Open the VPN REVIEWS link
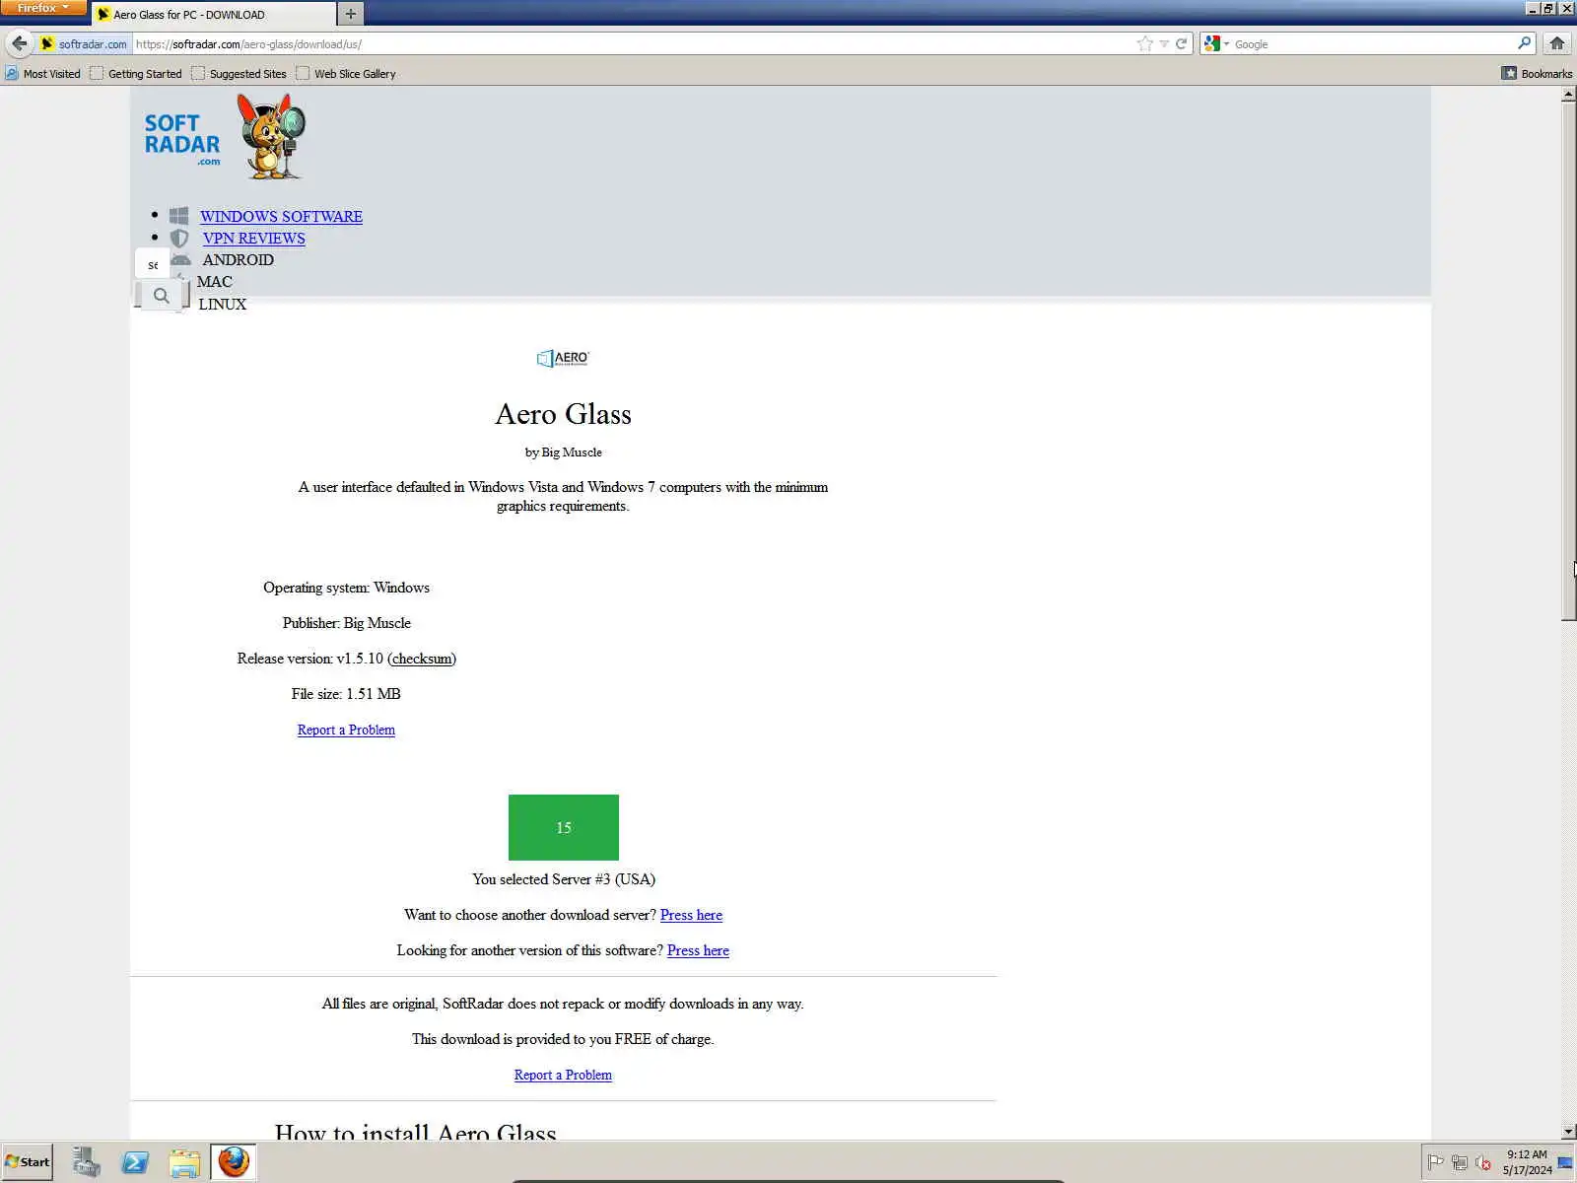Screen dimensions: 1577x1183 coord(253,238)
